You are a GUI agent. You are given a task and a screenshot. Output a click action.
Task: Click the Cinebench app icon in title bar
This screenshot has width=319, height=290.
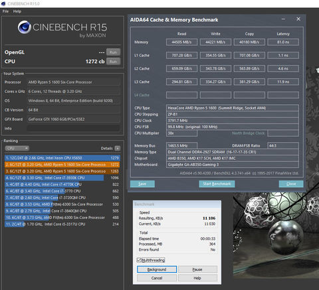[x=3, y=3]
